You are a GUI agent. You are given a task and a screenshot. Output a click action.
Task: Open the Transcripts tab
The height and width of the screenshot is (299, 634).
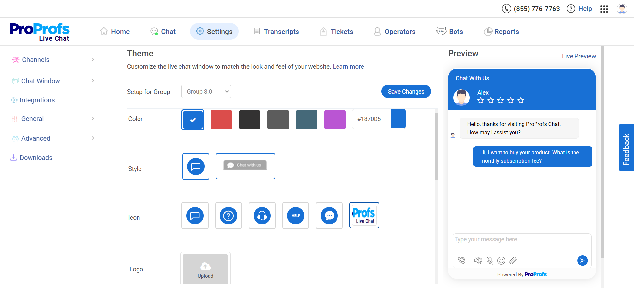[276, 31]
